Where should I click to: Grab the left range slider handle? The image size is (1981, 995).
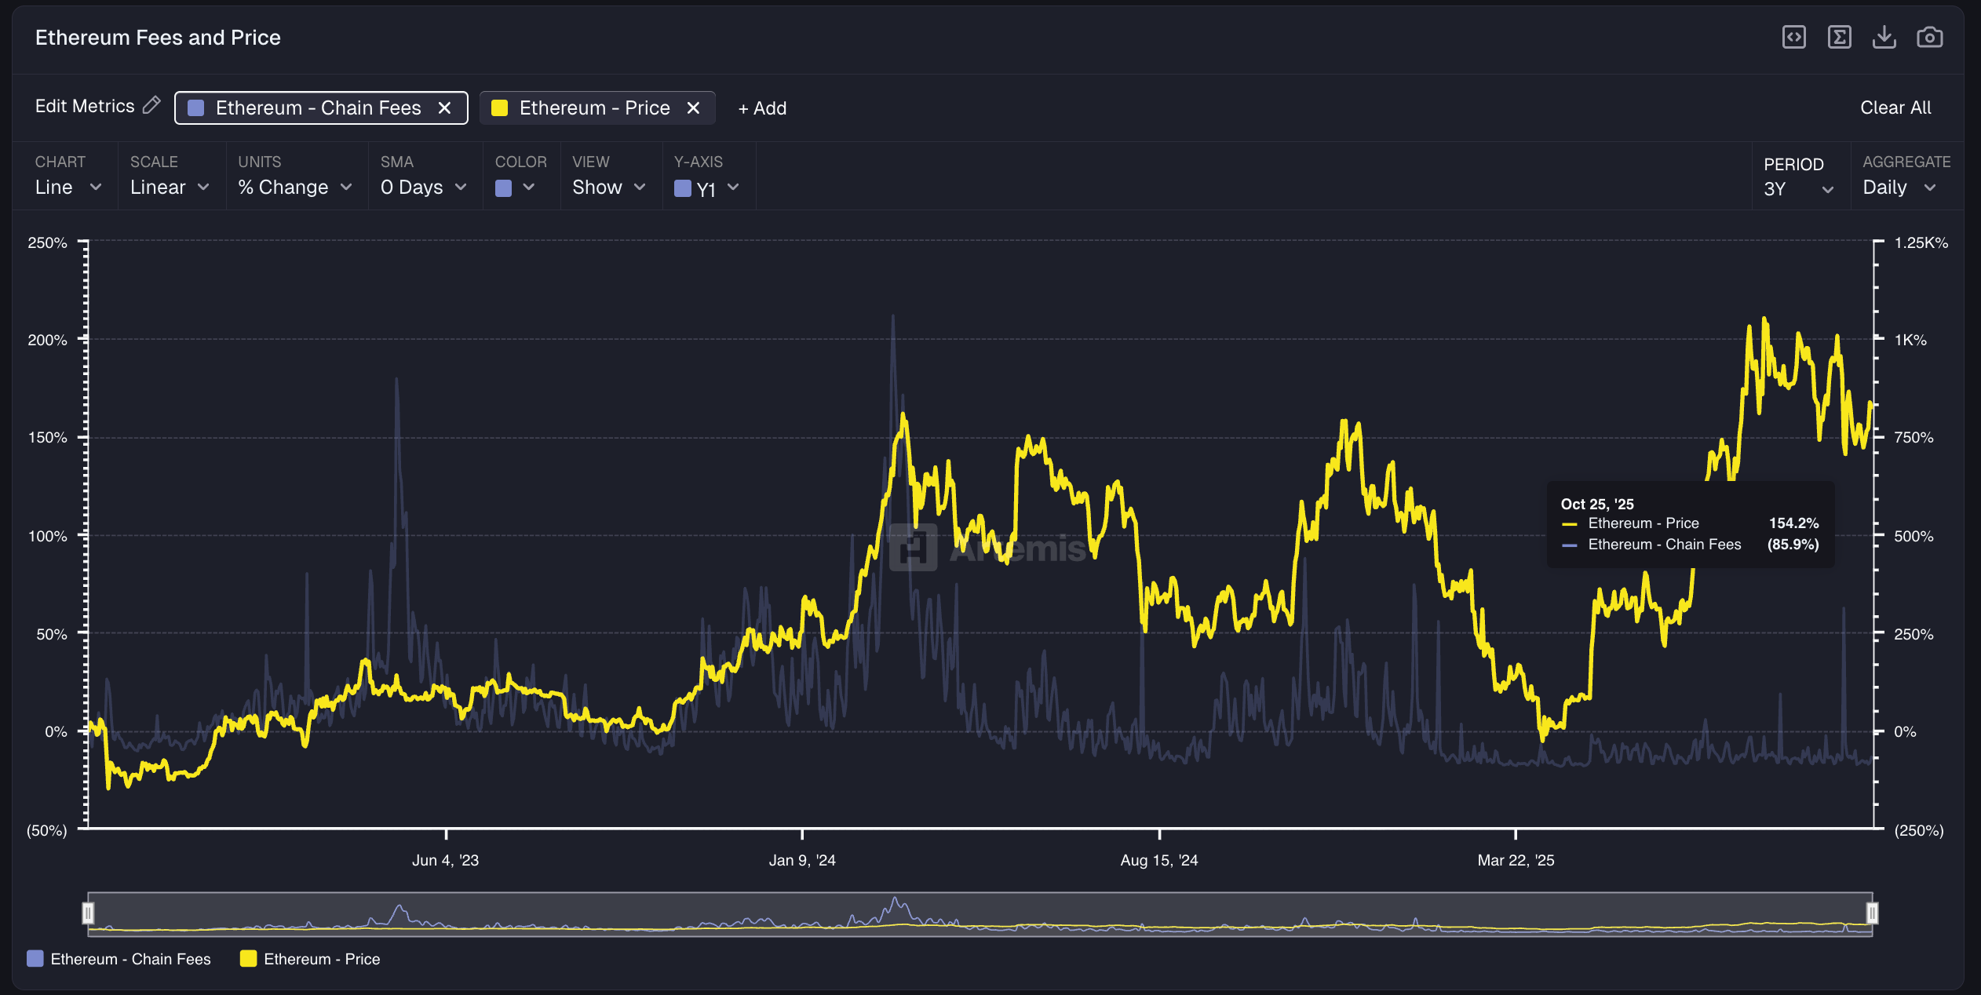(88, 913)
